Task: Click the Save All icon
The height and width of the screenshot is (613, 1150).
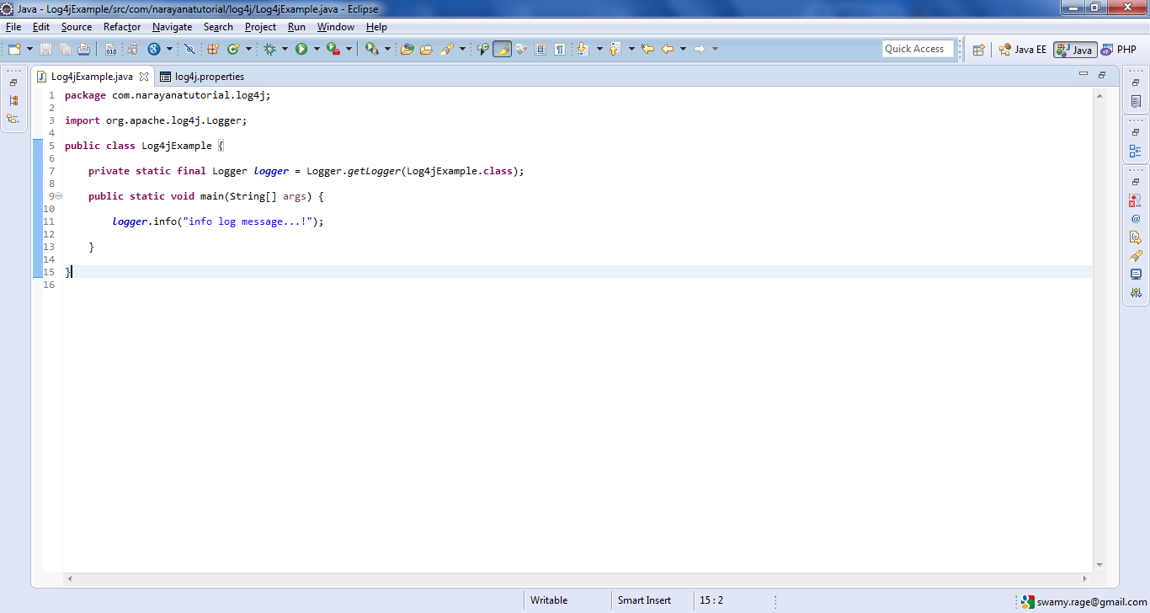Action: [65, 49]
